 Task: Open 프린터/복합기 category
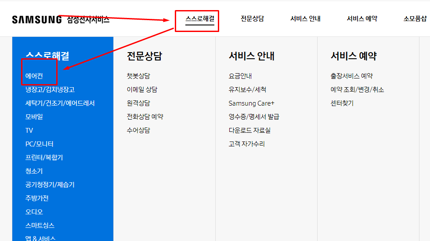coord(44,158)
